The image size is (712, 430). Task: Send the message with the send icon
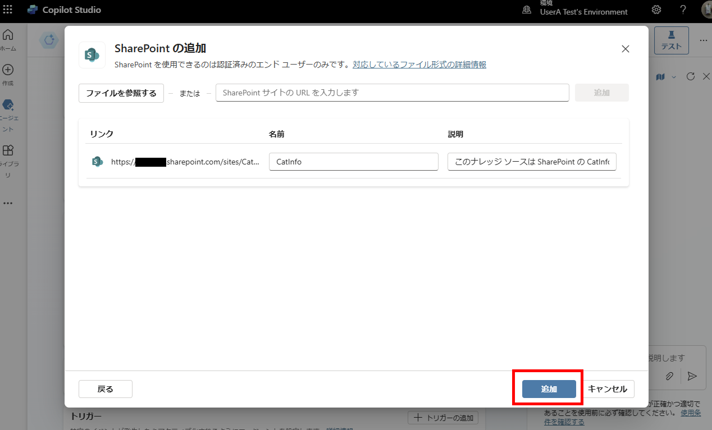[x=692, y=376]
